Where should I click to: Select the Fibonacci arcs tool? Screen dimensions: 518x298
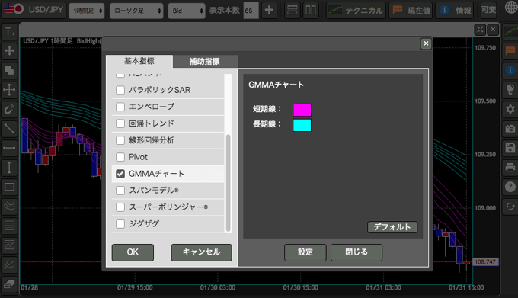tap(9, 207)
